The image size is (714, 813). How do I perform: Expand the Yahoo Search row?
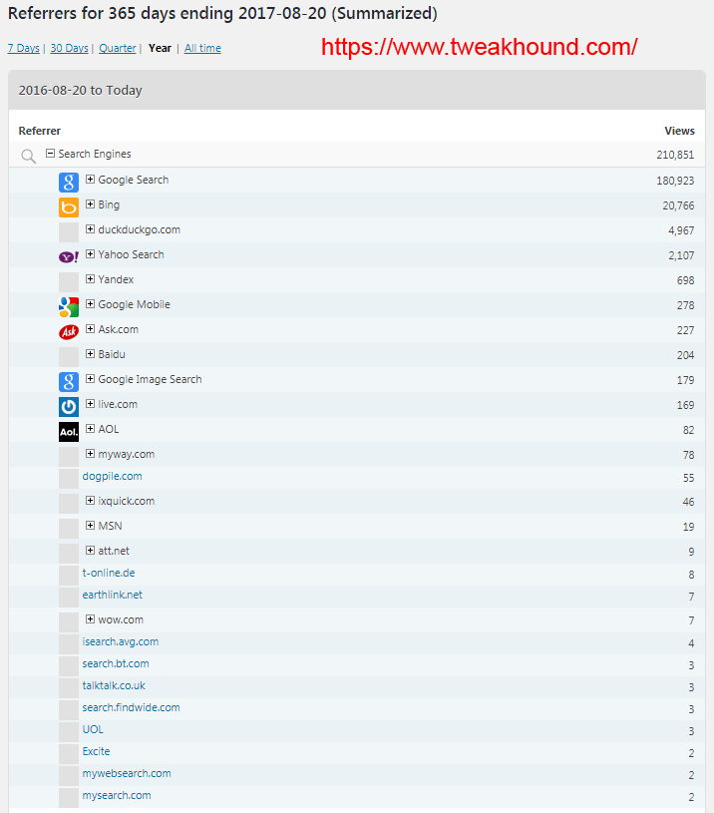tap(90, 254)
